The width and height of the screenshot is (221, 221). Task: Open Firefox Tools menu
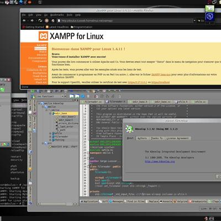70,15
